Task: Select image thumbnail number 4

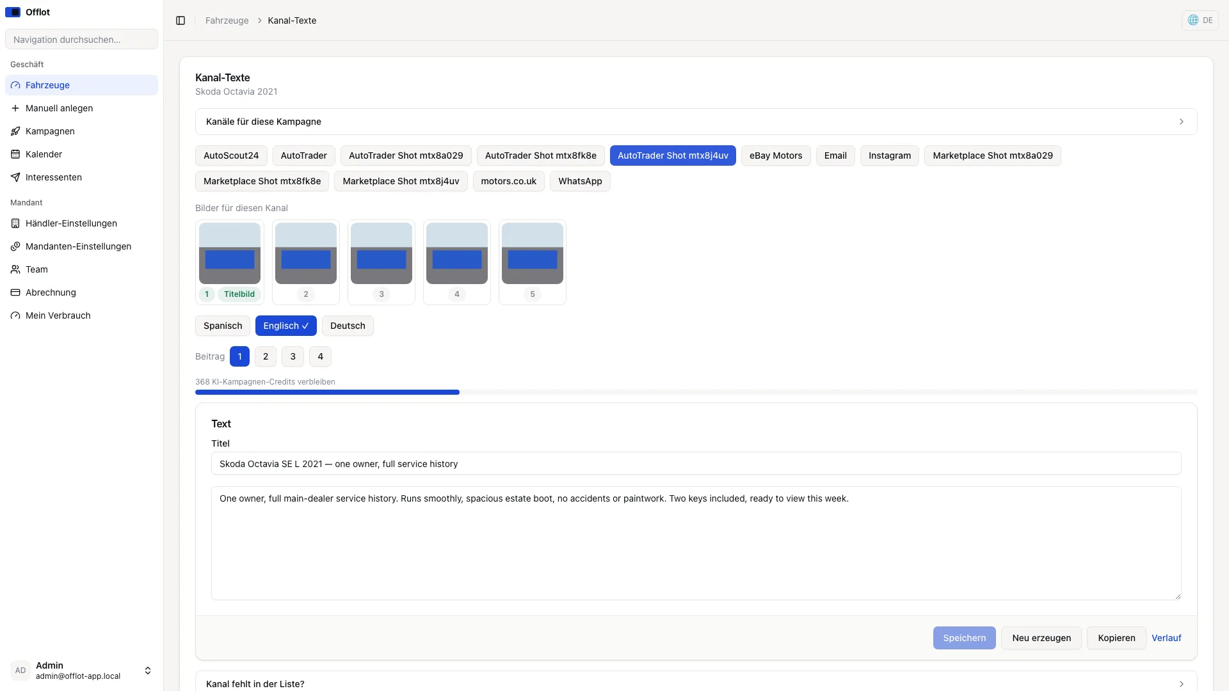Action: pyautogui.click(x=457, y=253)
